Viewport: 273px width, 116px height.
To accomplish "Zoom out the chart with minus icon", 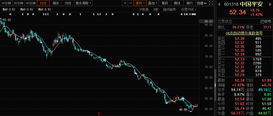I will 131,3.
